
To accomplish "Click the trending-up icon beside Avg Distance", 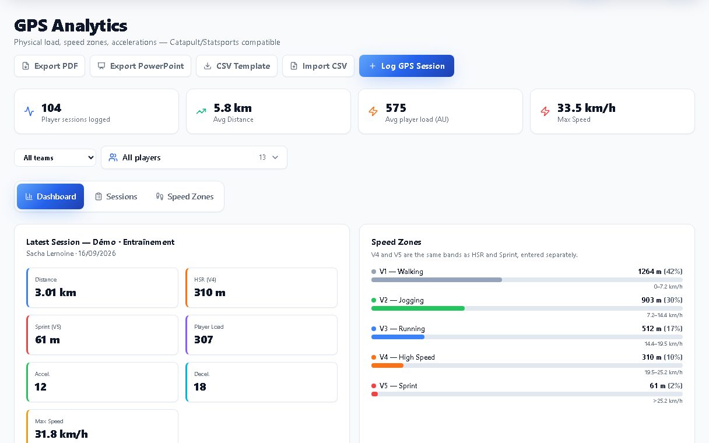I will click(201, 111).
